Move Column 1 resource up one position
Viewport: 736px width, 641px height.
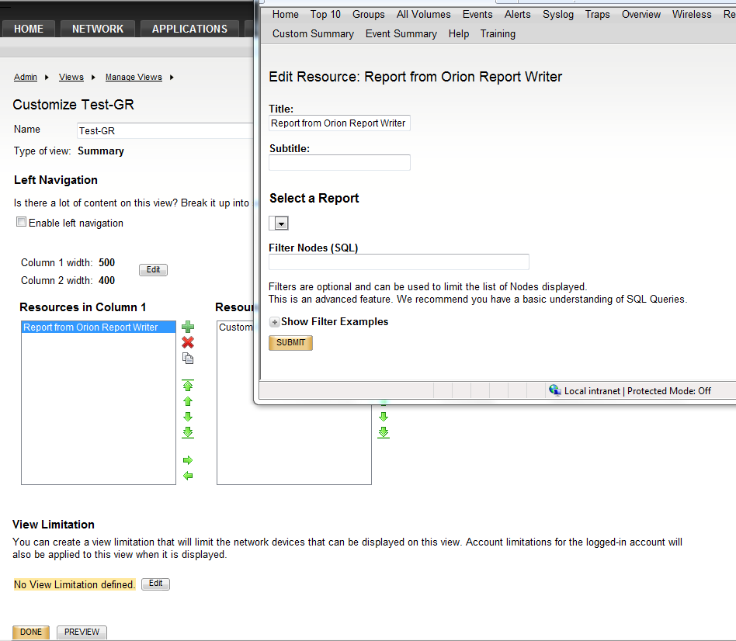pos(188,401)
